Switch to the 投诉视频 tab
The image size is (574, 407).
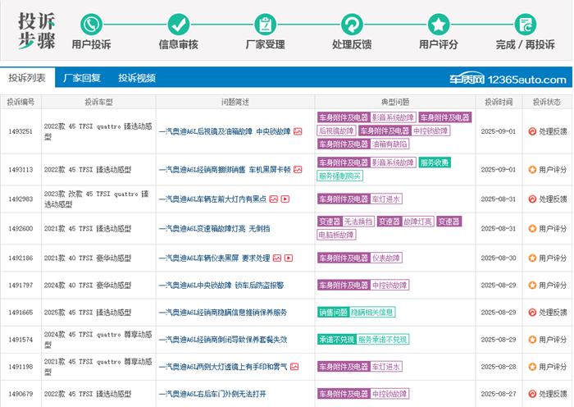137,78
